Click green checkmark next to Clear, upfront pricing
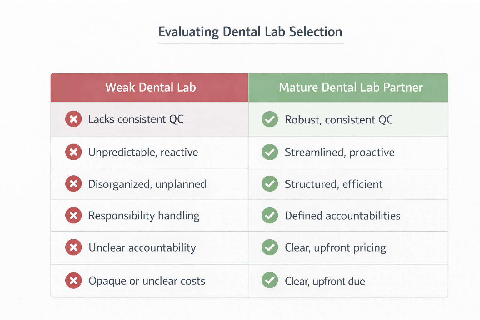 [x=270, y=247]
